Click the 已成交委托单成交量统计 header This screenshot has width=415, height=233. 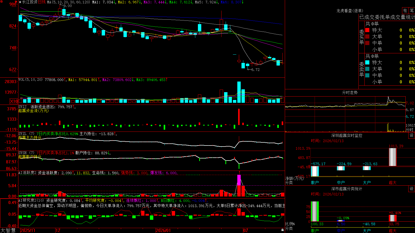(x=387, y=17)
